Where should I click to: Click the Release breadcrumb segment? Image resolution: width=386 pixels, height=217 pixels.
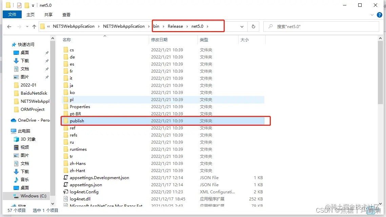(175, 26)
